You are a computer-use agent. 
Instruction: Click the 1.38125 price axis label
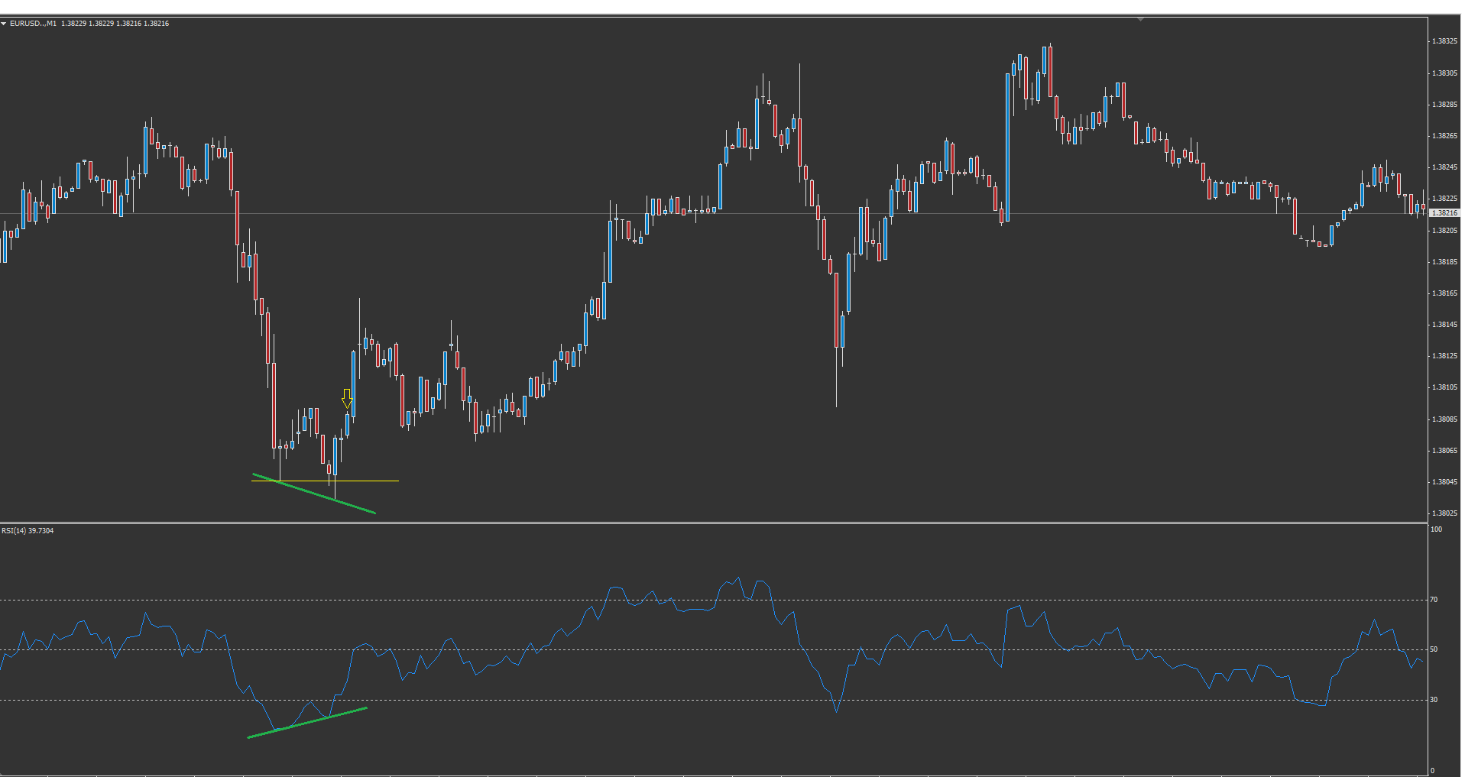pyautogui.click(x=1444, y=356)
